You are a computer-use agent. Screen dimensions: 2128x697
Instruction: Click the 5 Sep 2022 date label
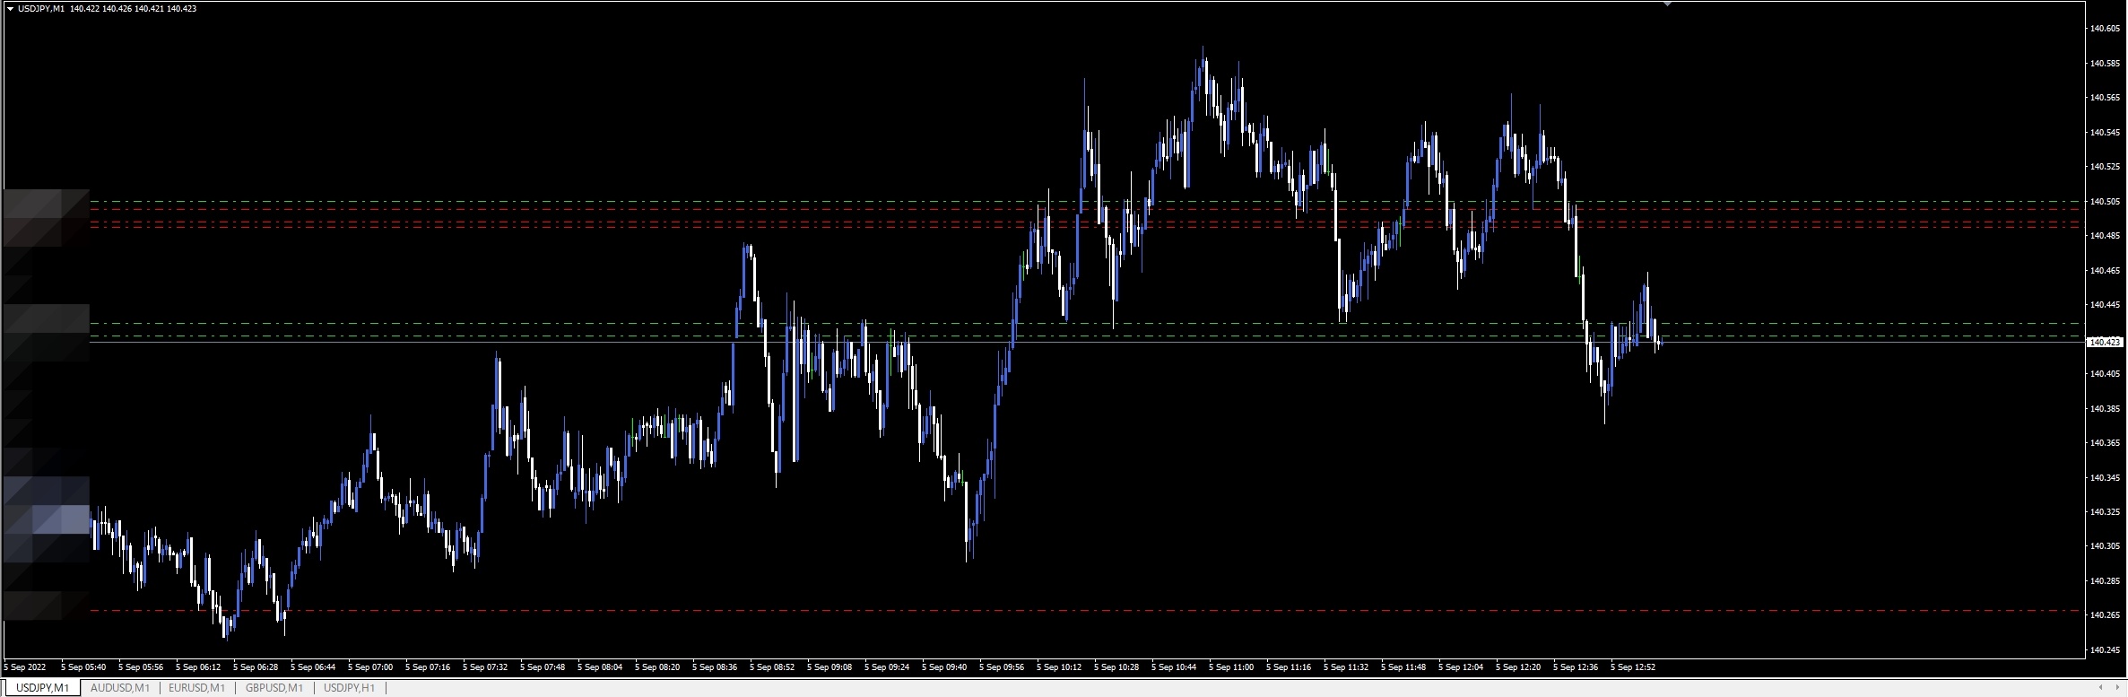pos(25,667)
